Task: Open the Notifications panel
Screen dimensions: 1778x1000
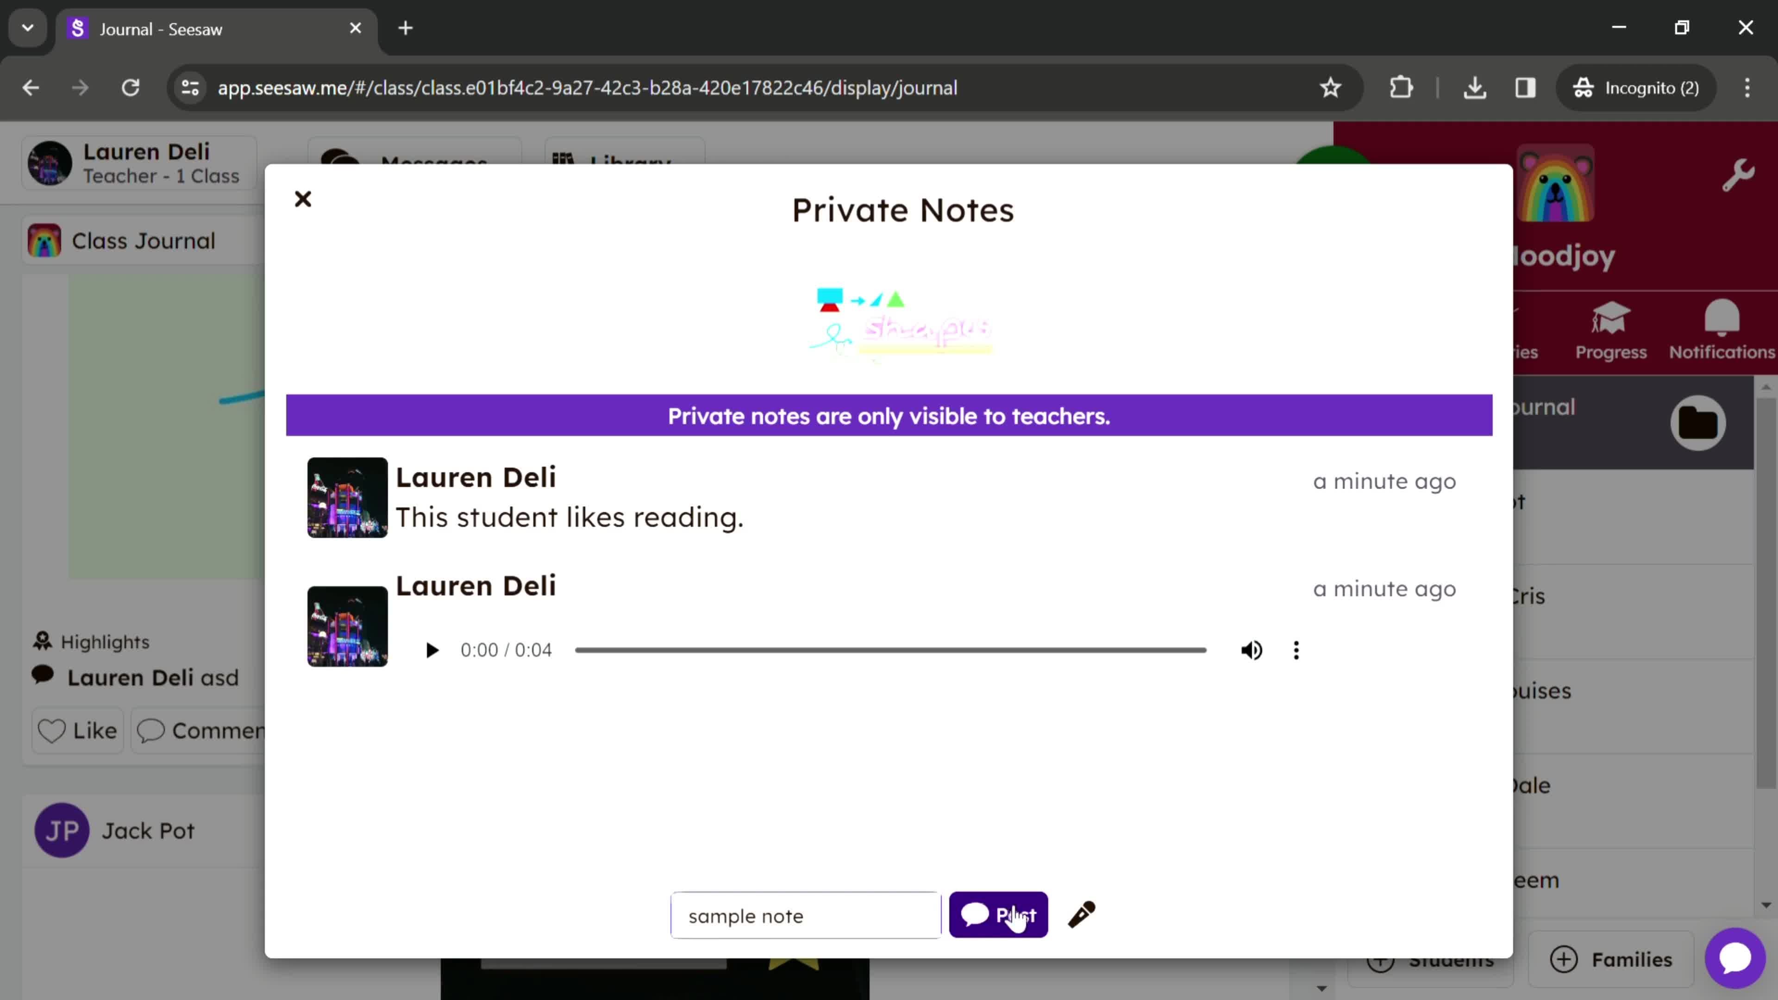Action: tap(1723, 330)
